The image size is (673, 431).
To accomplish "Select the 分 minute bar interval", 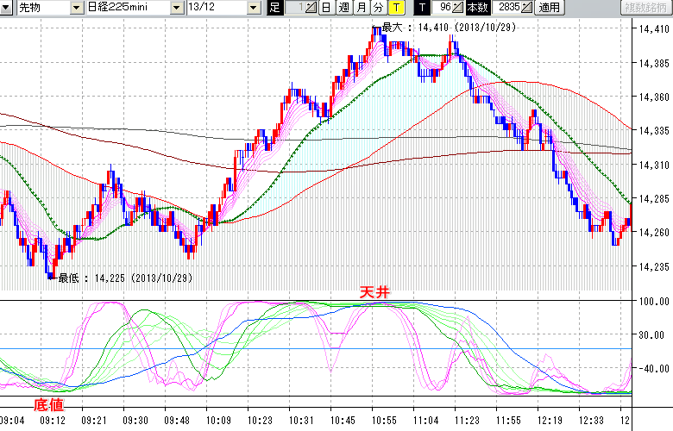I will tap(378, 8).
